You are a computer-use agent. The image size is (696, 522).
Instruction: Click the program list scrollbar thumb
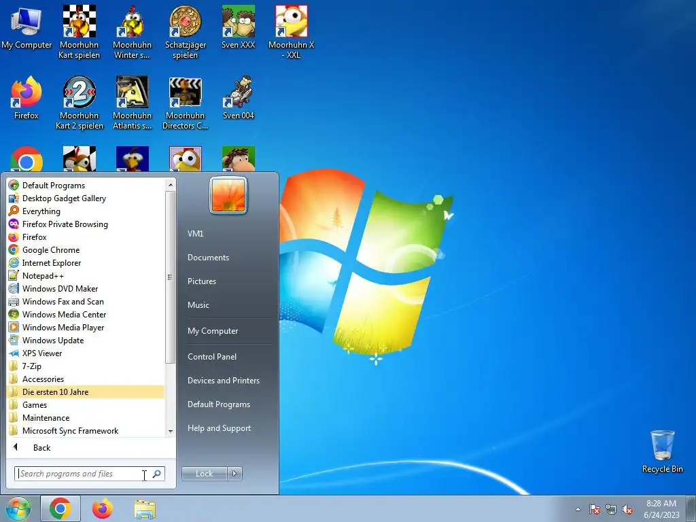[x=171, y=277]
